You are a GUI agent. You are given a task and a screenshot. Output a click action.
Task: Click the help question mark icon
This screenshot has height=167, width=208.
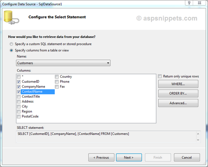tap(189, 3)
